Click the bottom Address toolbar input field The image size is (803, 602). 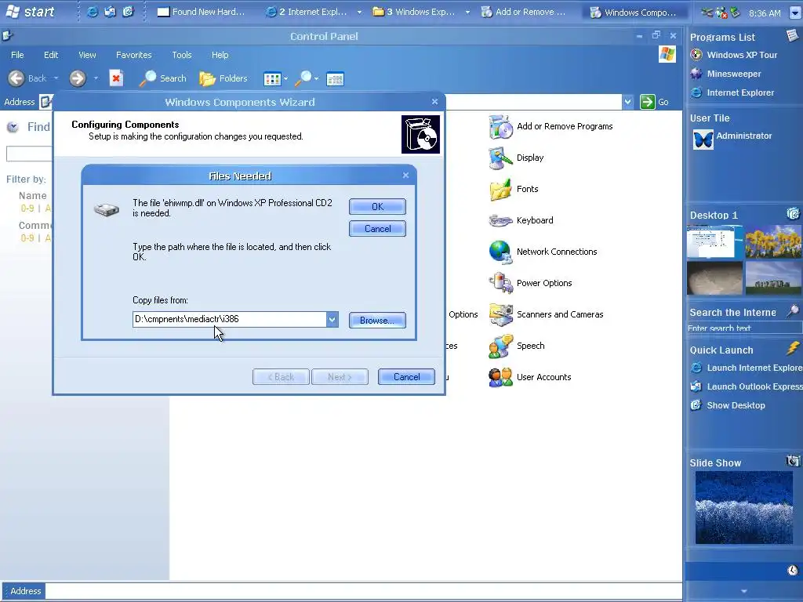364,591
